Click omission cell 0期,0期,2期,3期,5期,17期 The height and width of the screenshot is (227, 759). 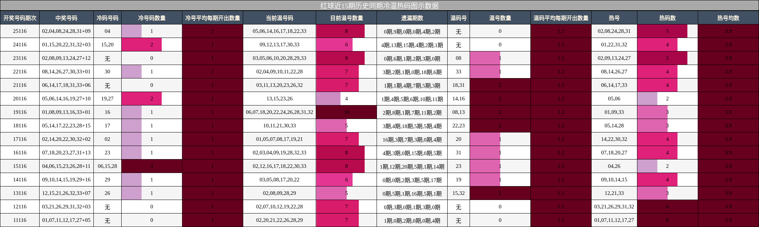412,180
